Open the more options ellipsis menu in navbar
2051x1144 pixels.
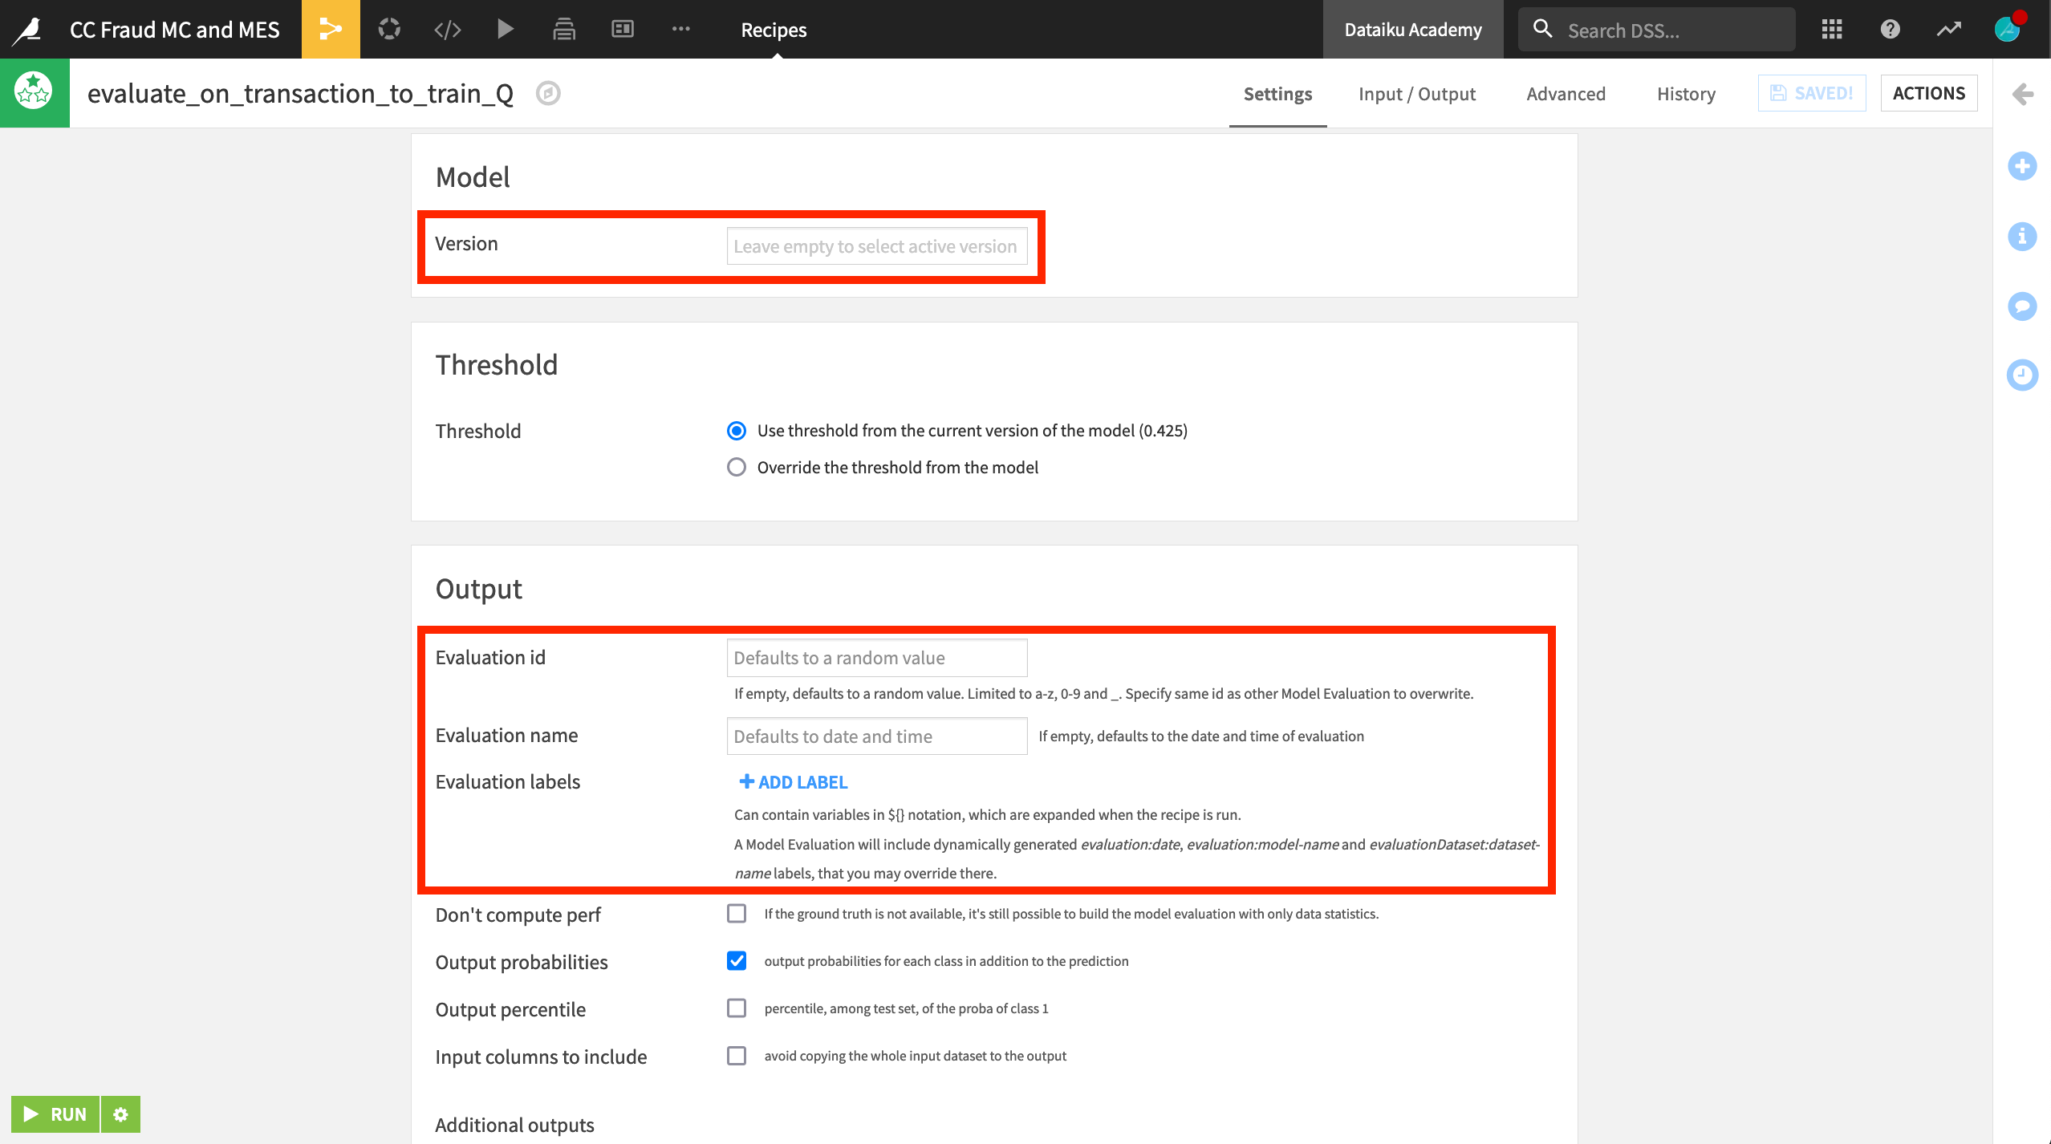[x=680, y=30]
